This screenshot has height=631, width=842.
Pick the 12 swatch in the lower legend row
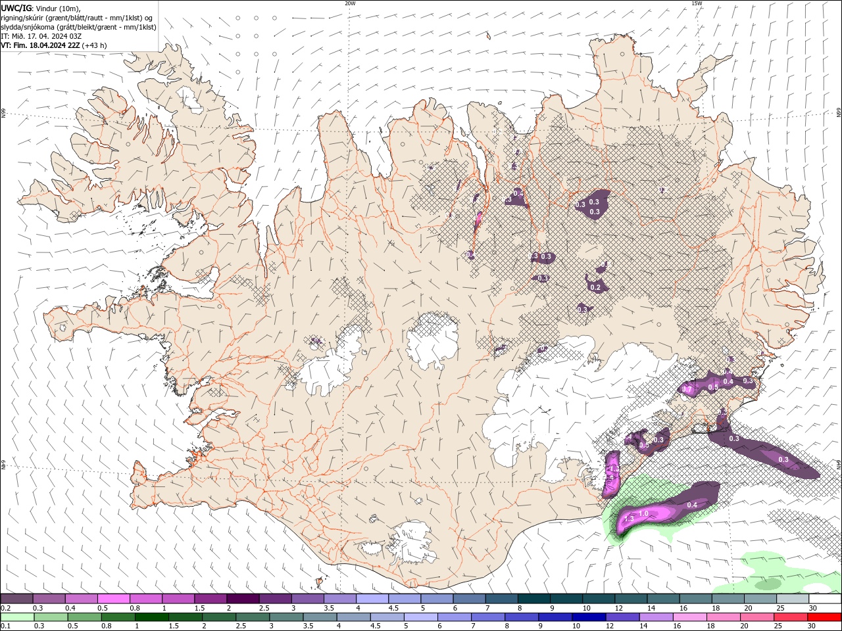coord(622,617)
